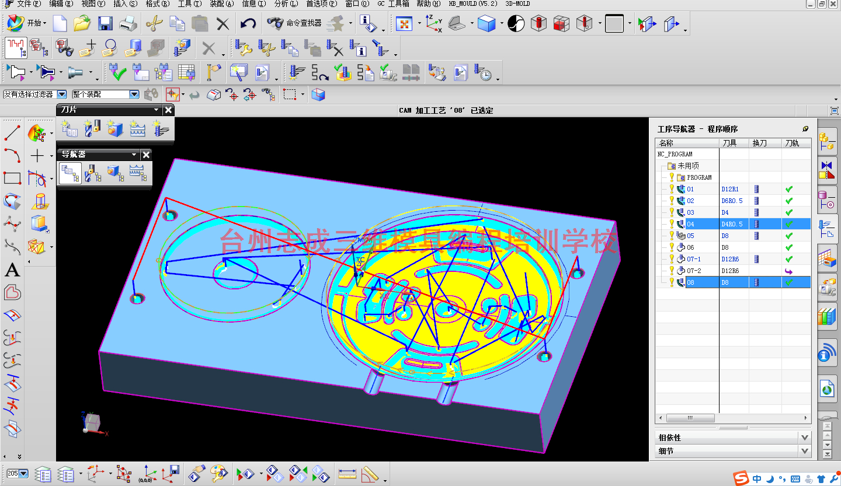Click the 命令查找器 command finder button

click(296, 23)
